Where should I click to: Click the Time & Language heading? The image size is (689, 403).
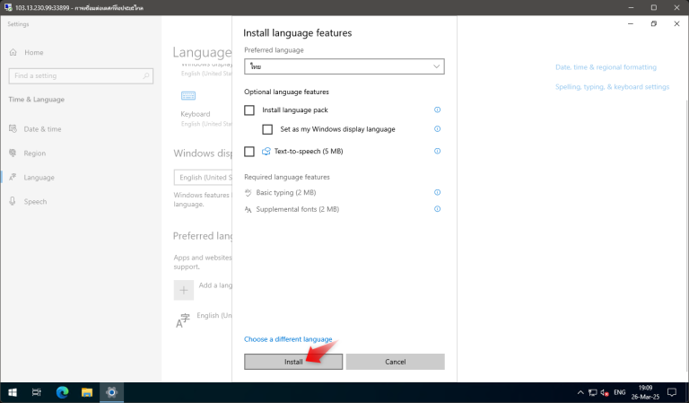37,100
